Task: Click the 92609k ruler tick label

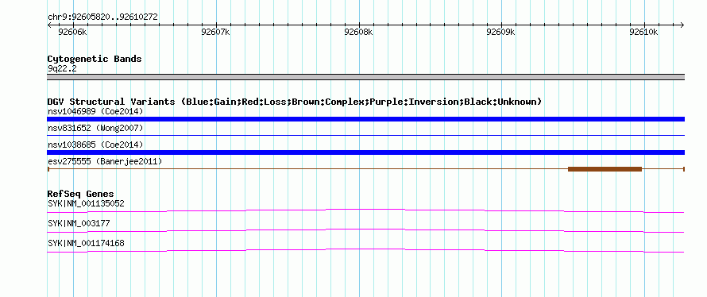Action: 501,32
